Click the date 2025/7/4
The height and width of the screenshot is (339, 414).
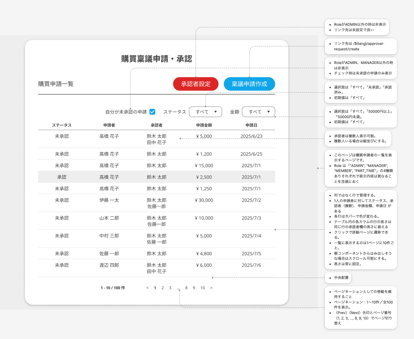point(251,236)
